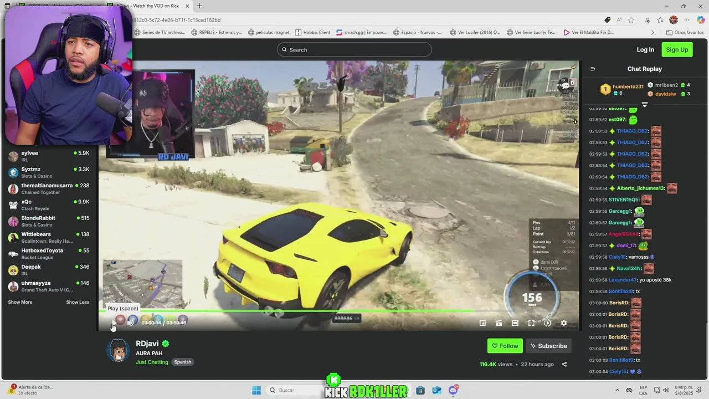Follow the RDjavi channel
The image size is (709, 399).
505,346
